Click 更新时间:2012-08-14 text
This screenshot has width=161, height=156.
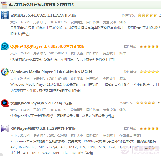[50, 53]
